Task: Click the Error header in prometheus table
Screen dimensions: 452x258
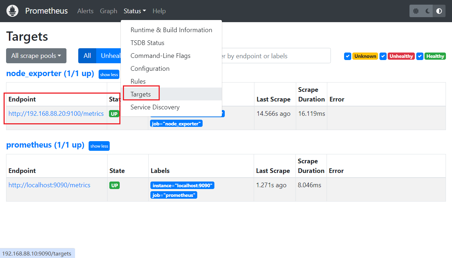Action: (336, 171)
